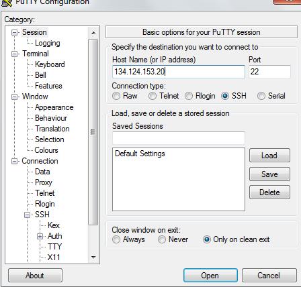Click the Open button to connect
The image size is (301, 287).
click(210, 276)
